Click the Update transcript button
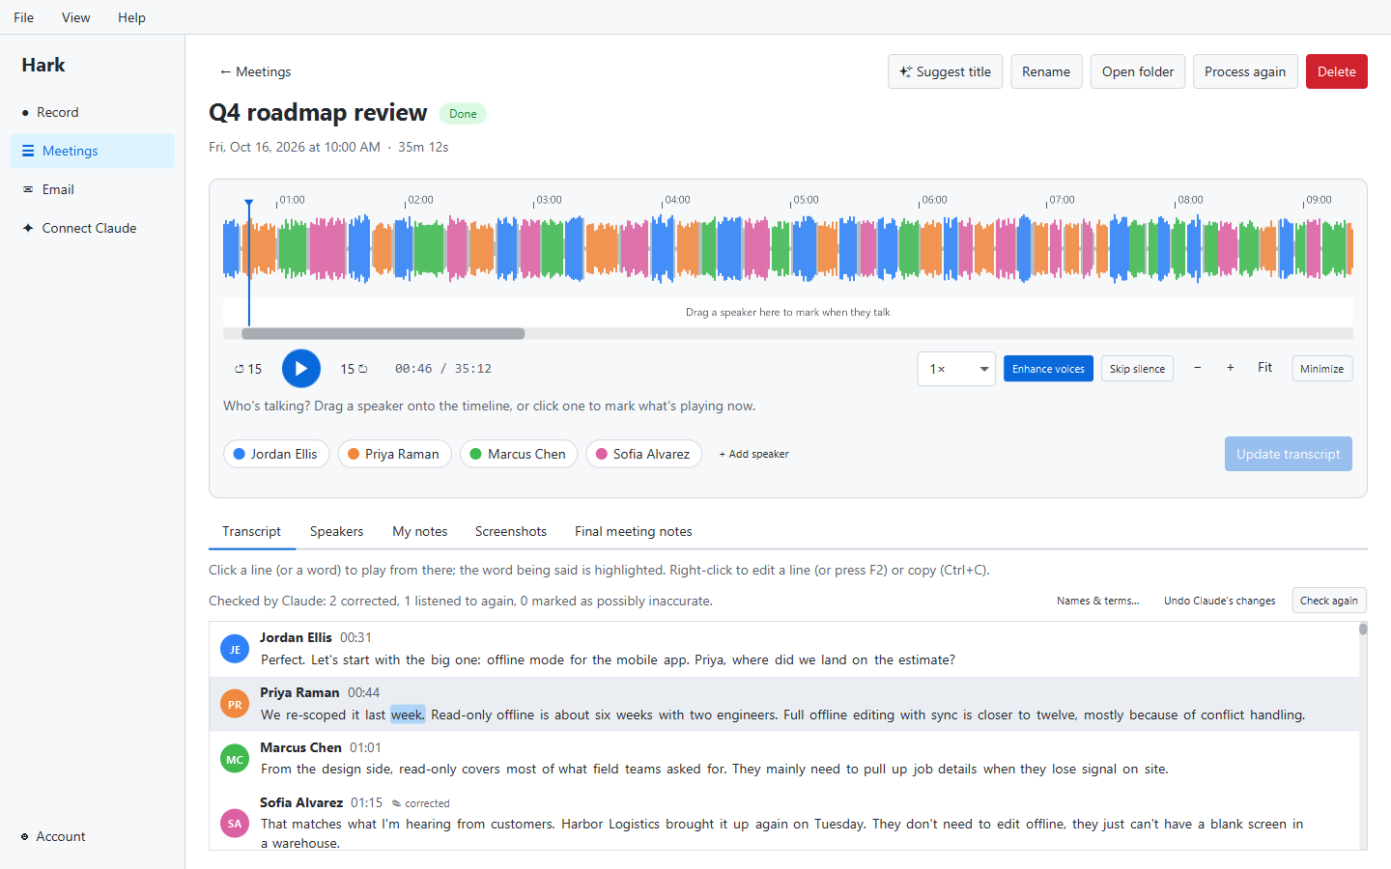1391x869 pixels. 1289,454
